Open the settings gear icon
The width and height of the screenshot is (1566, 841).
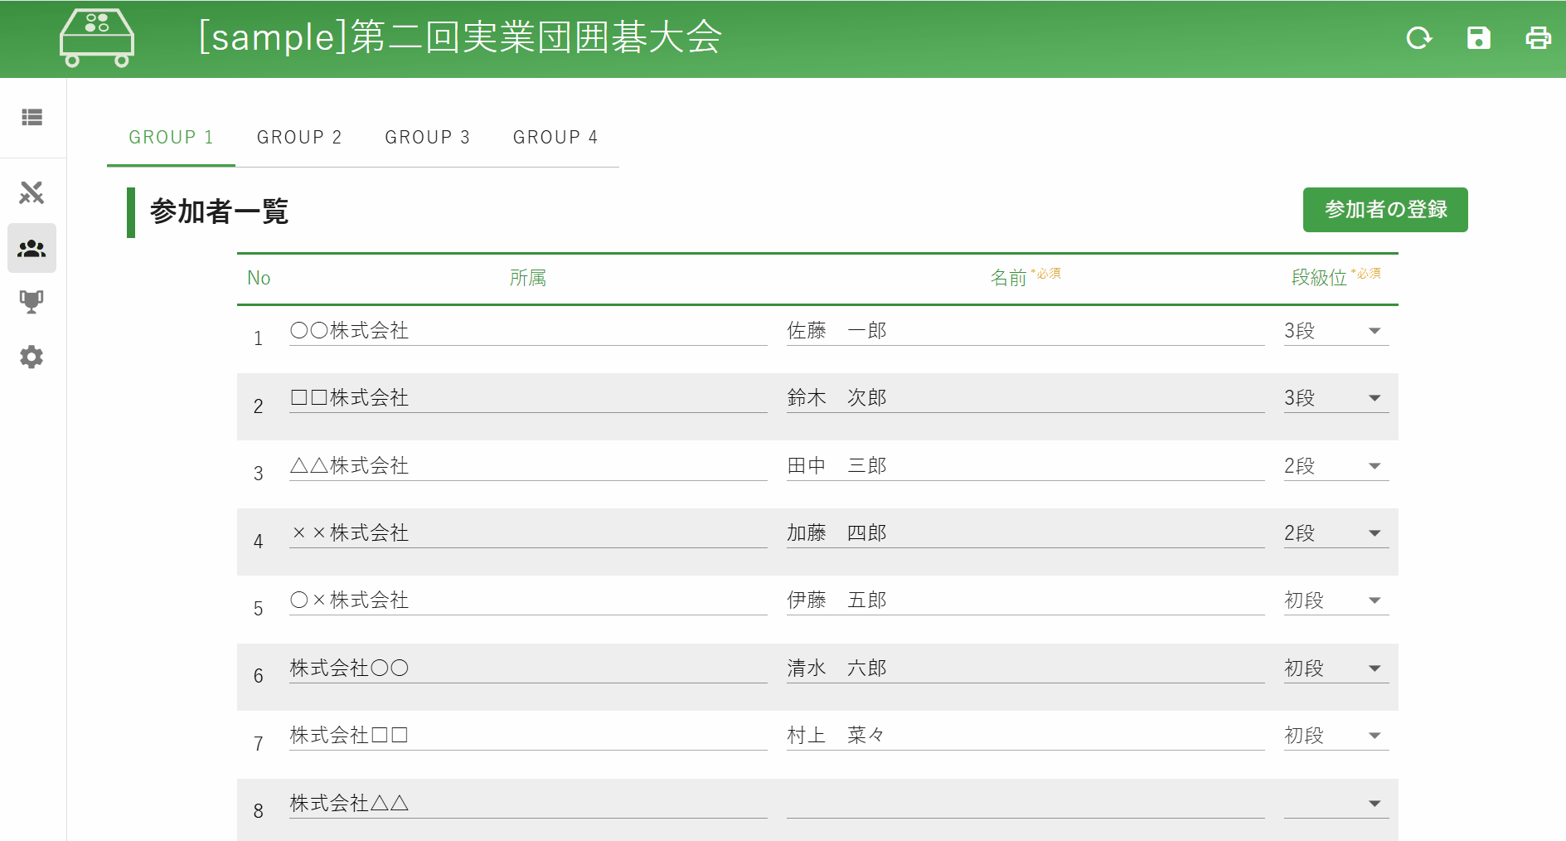click(x=32, y=357)
